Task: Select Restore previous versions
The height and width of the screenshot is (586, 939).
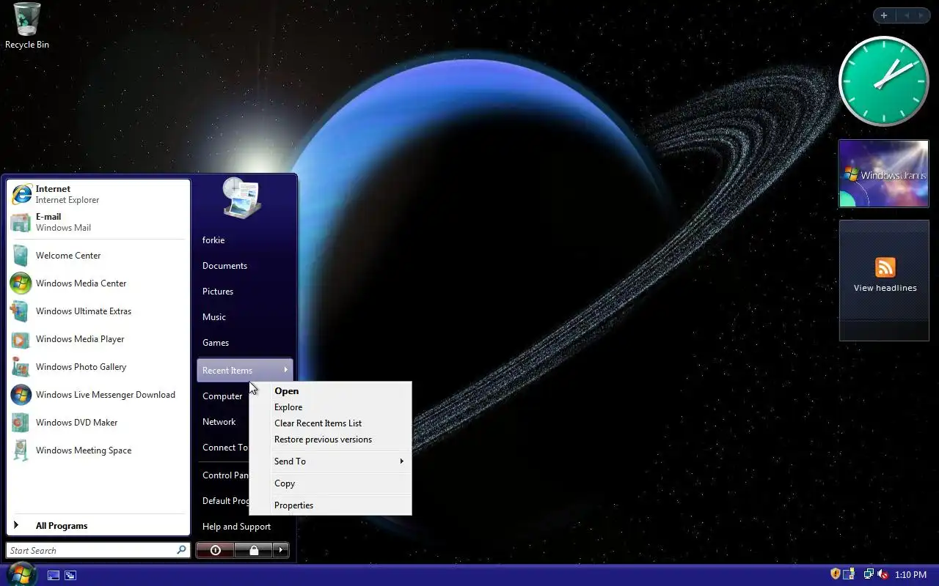Action: click(330, 439)
